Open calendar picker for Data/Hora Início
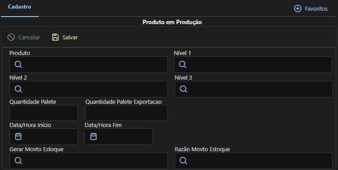Image resolution: width=338 pixels, height=170 pixels. click(18, 136)
